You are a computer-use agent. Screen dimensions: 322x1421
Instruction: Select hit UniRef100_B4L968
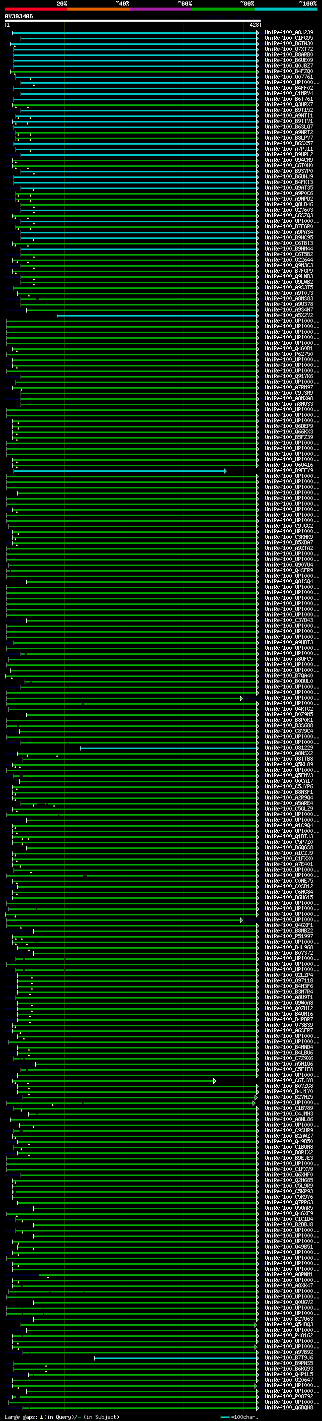click(x=289, y=947)
